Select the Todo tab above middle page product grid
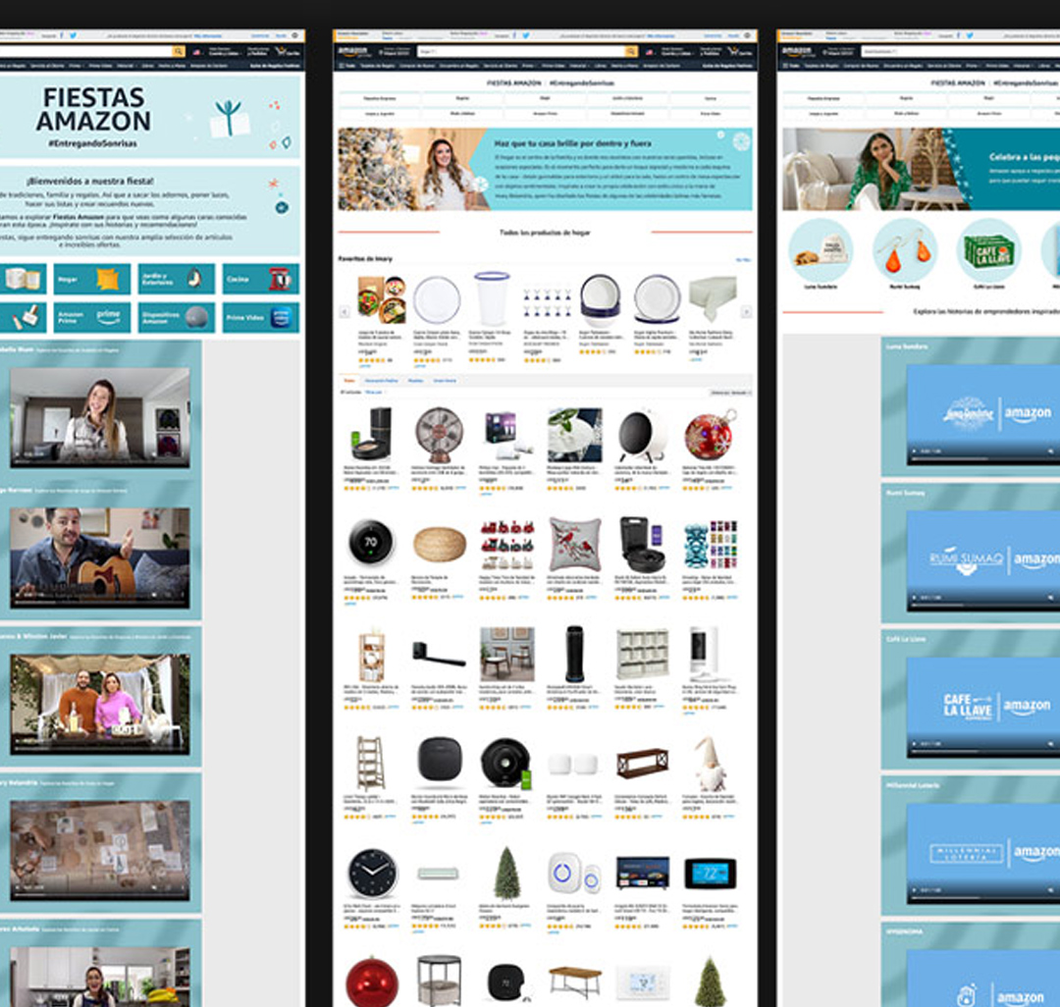The width and height of the screenshot is (1060, 1007). (x=349, y=381)
